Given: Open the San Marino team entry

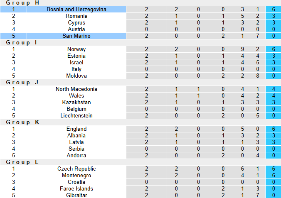Looking at the screenshot, I should click(76, 36).
